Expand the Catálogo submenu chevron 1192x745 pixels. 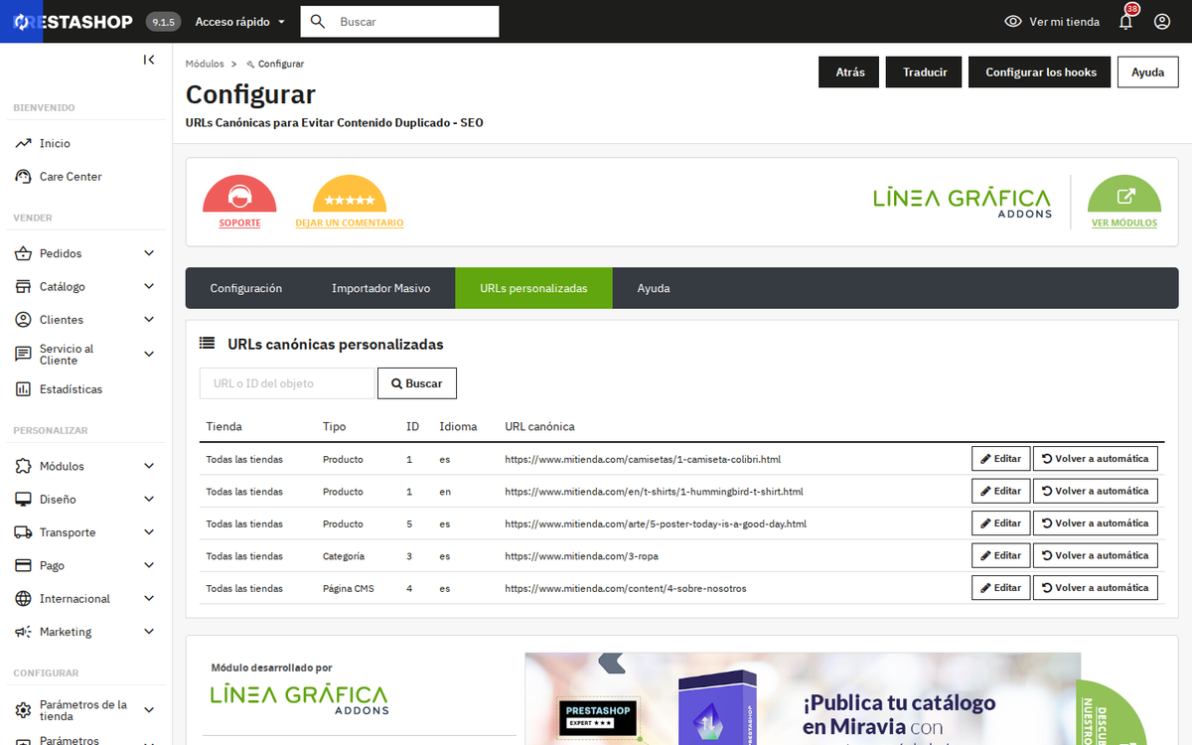149,287
